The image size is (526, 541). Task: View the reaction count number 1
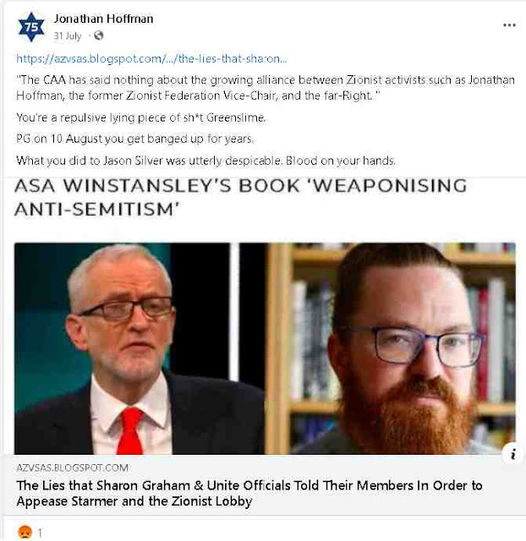tap(40, 533)
